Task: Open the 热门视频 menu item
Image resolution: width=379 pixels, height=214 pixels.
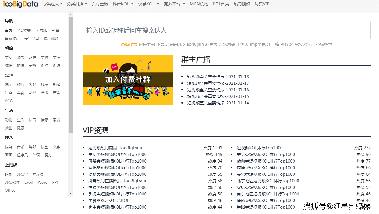Action: point(242,4)
